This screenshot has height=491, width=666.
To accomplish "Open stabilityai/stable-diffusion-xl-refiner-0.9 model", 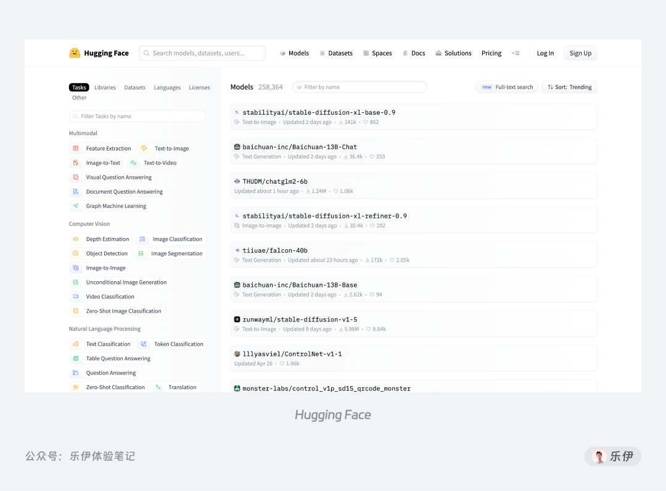I will (413, 220).
